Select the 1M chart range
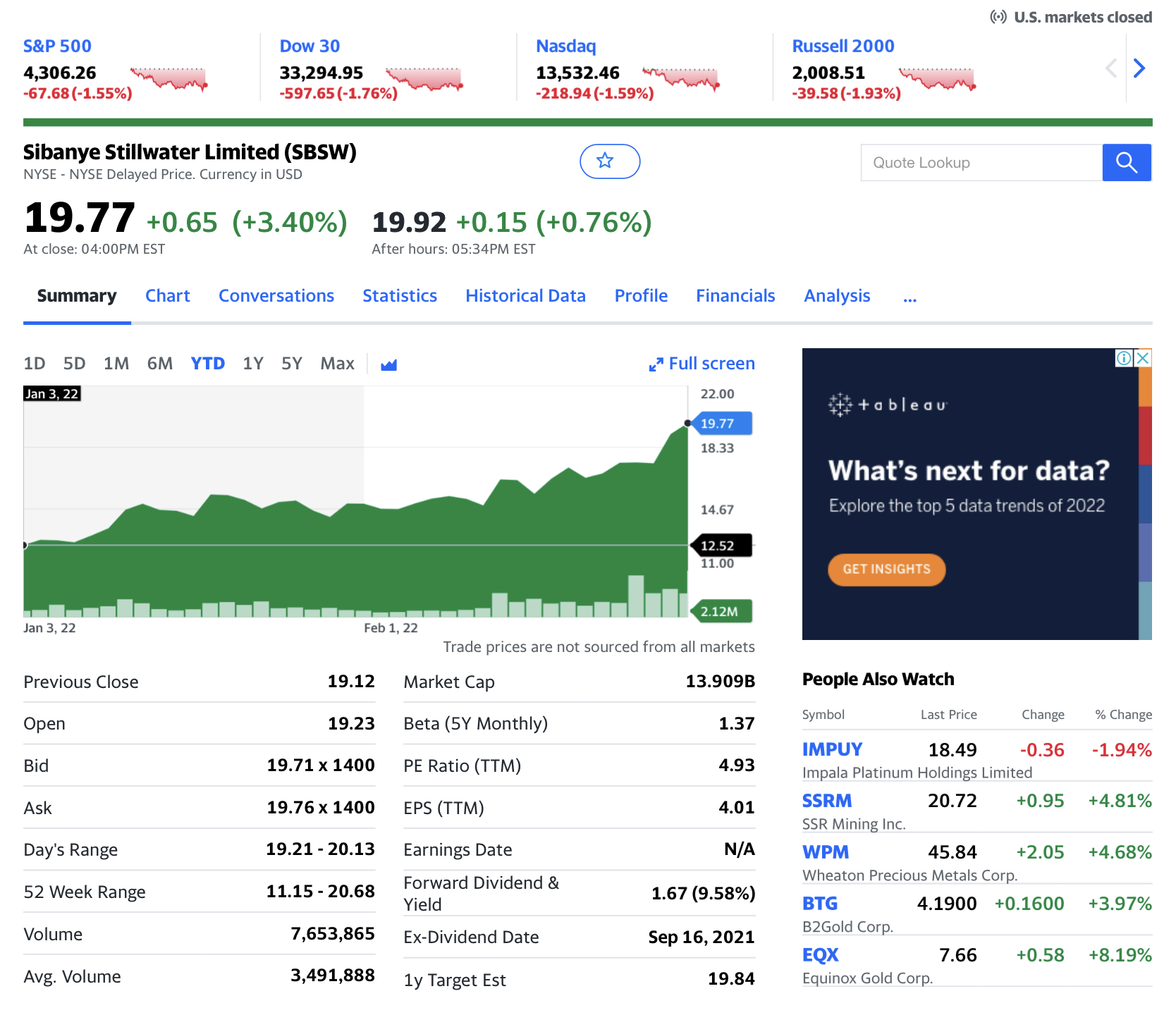1176x1015 pixels. pos(116,364)
